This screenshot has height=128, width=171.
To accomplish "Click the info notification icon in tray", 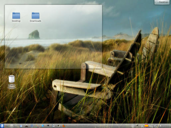I will (x=133, y=126).
